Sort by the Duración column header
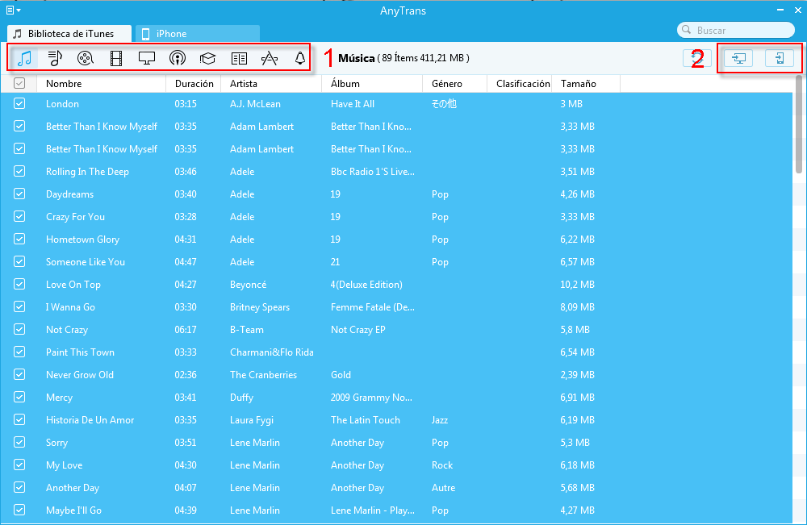 point(194,83)
